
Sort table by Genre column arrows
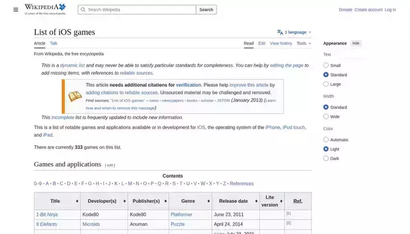pyautogui.click(x=208, y=201)
